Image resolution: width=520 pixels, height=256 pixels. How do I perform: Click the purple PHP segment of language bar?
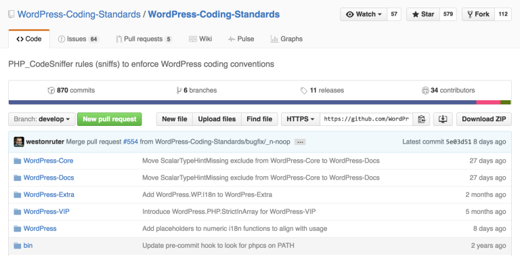(x=242, y=102)
